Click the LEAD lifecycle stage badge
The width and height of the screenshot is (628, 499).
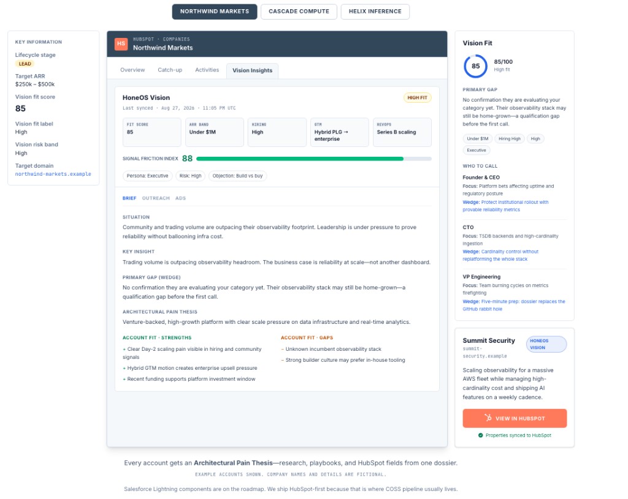25,64
